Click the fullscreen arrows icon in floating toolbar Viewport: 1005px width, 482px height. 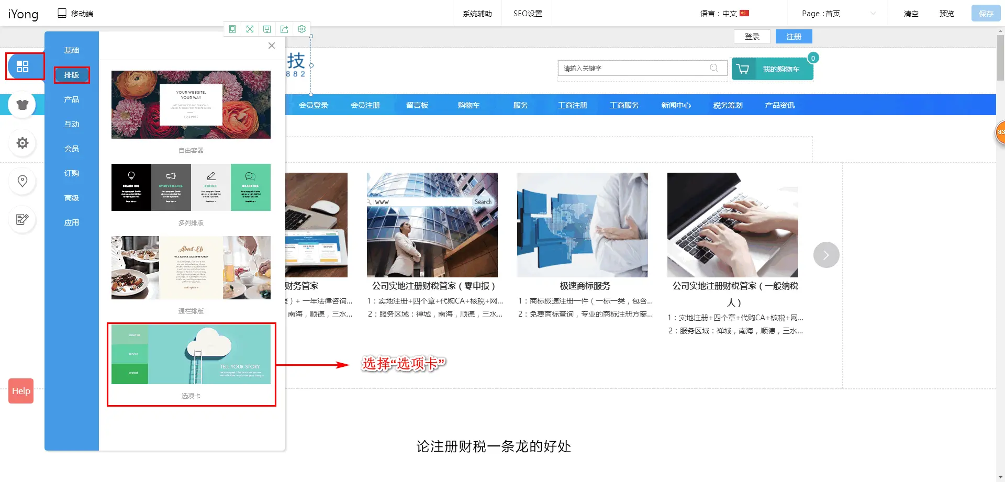point(250,29)
